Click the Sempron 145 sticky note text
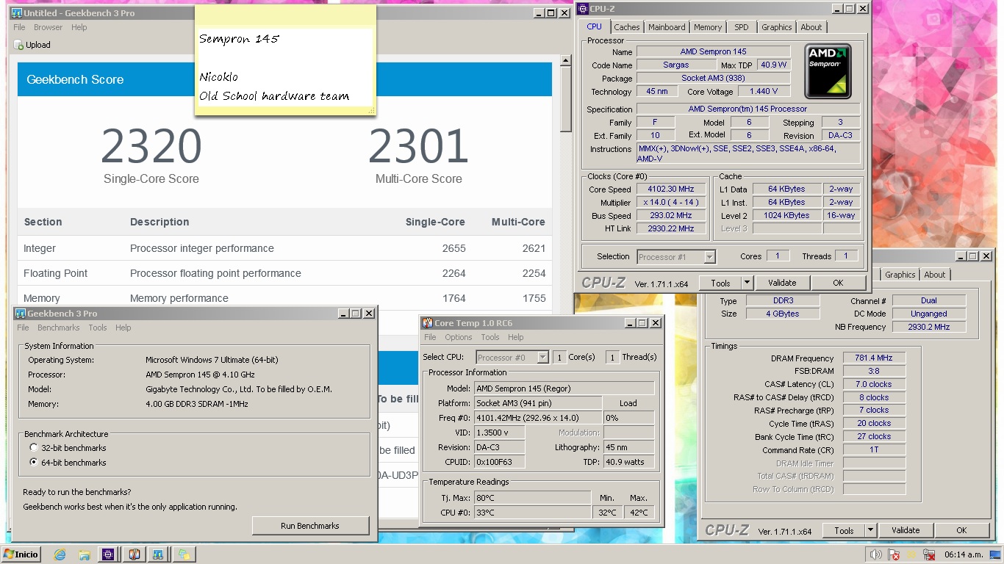 (240, 39)
